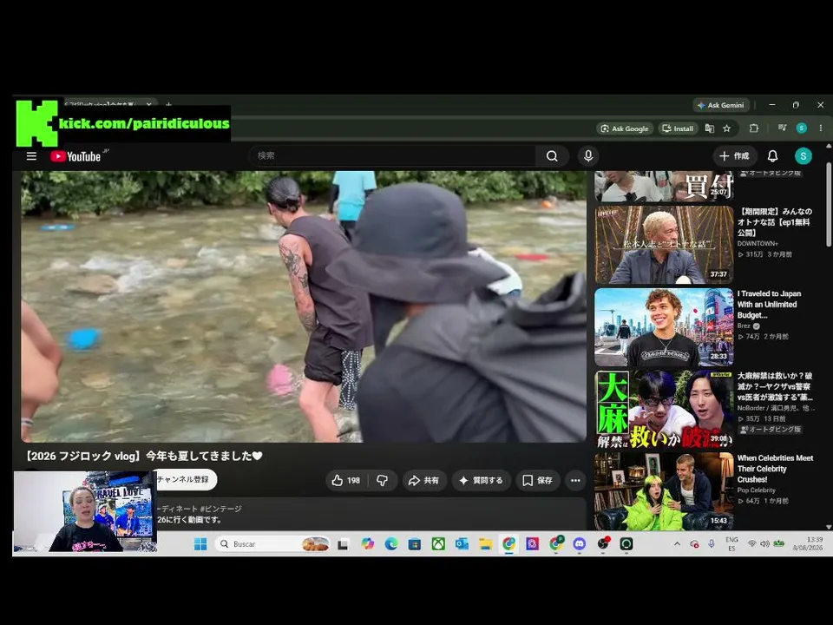The image size is (833, 625).
Task: Open the Chrome media controls icon
Action: 782,128
